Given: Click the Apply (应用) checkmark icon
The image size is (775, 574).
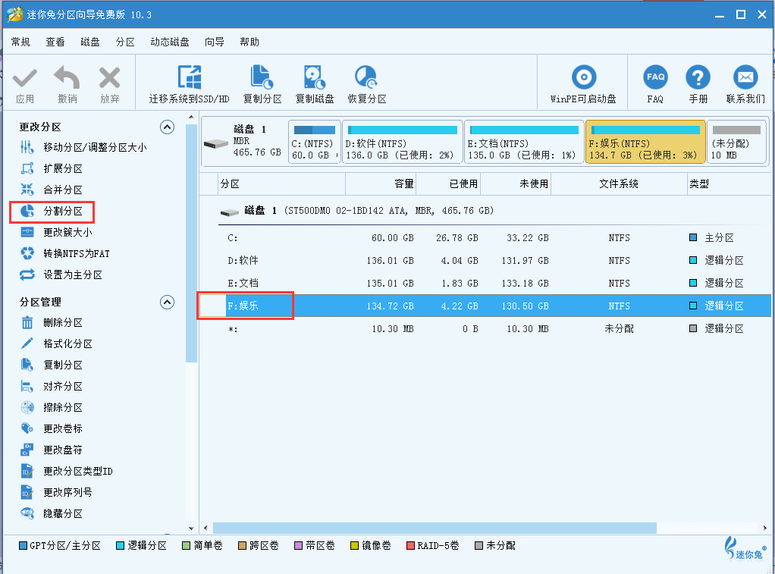Looking at the screenshot, I should (x=25, y=79).
